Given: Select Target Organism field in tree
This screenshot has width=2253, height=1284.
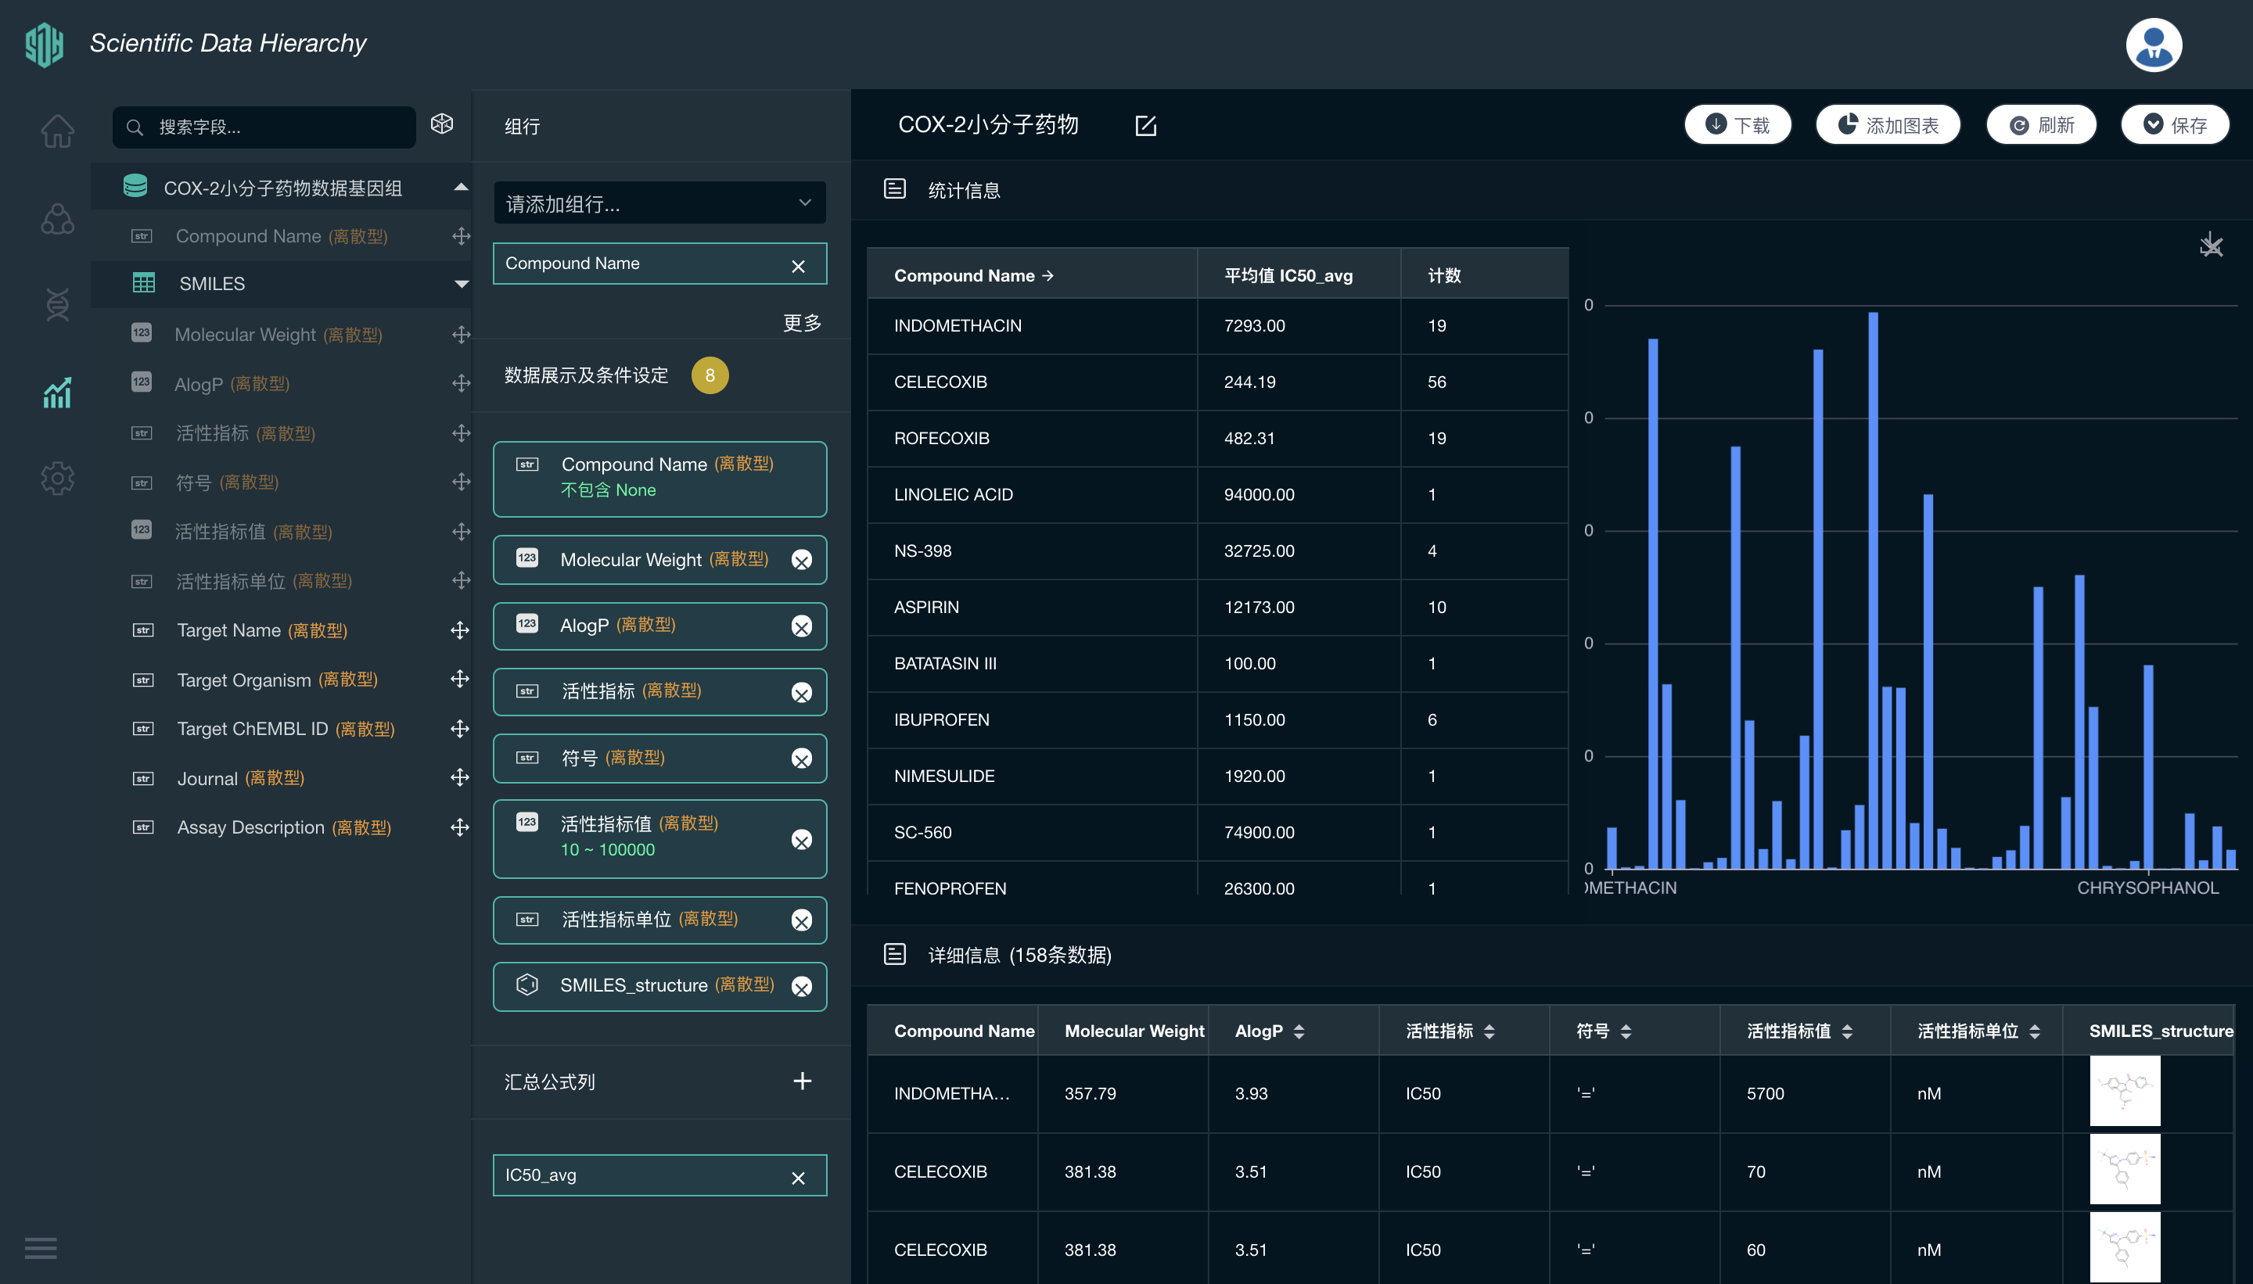Looking at the screenshot, I should [x=277, y=679].
